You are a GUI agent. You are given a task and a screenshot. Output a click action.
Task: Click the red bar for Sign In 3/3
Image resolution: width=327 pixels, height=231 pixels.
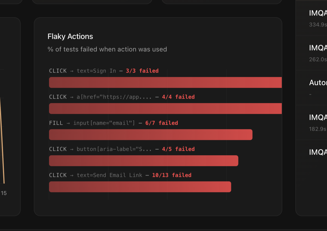(x=165, y=82)
